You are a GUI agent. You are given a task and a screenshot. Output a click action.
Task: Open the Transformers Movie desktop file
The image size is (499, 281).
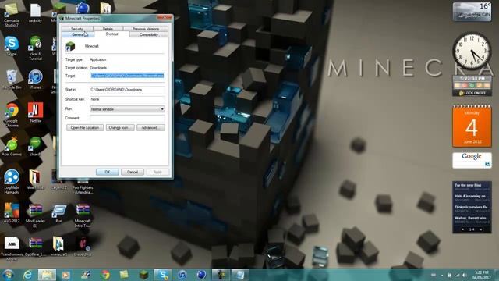coord(12,249)
